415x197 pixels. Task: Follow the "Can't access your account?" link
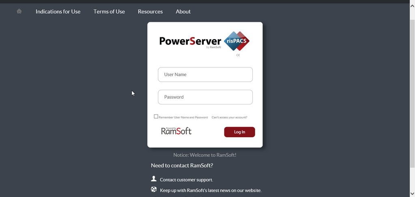coord(229,117)
